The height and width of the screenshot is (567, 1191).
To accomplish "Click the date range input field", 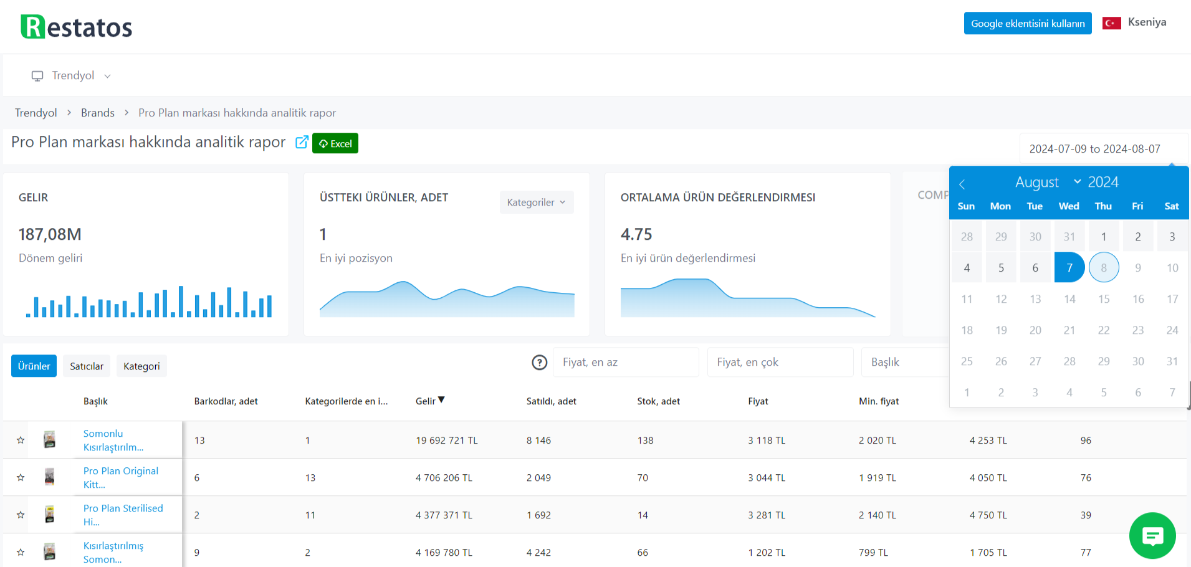I will tap(1104, 149).
